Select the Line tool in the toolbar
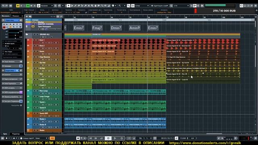This screenshot has height=145, width=258. click(x=102, y=6)
